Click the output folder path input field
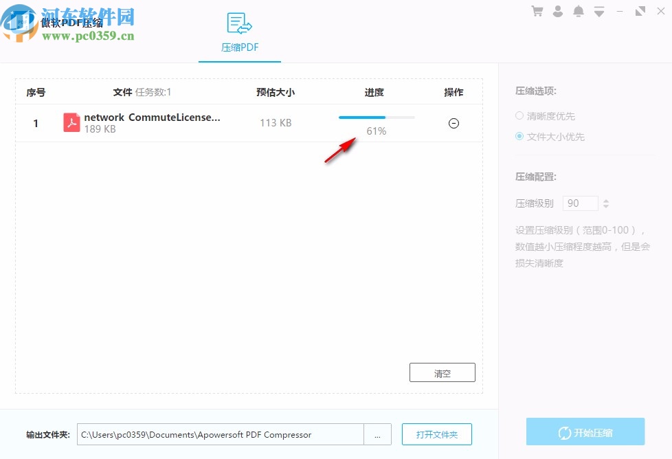 [x=220, y=434]
